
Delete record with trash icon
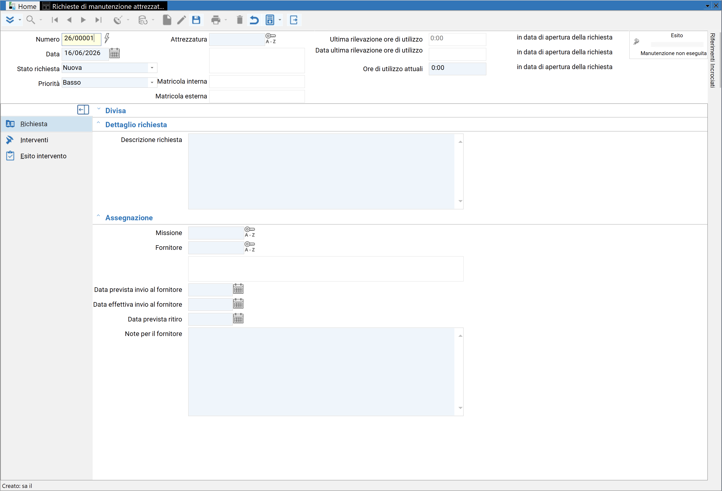(x=240, y=20)
